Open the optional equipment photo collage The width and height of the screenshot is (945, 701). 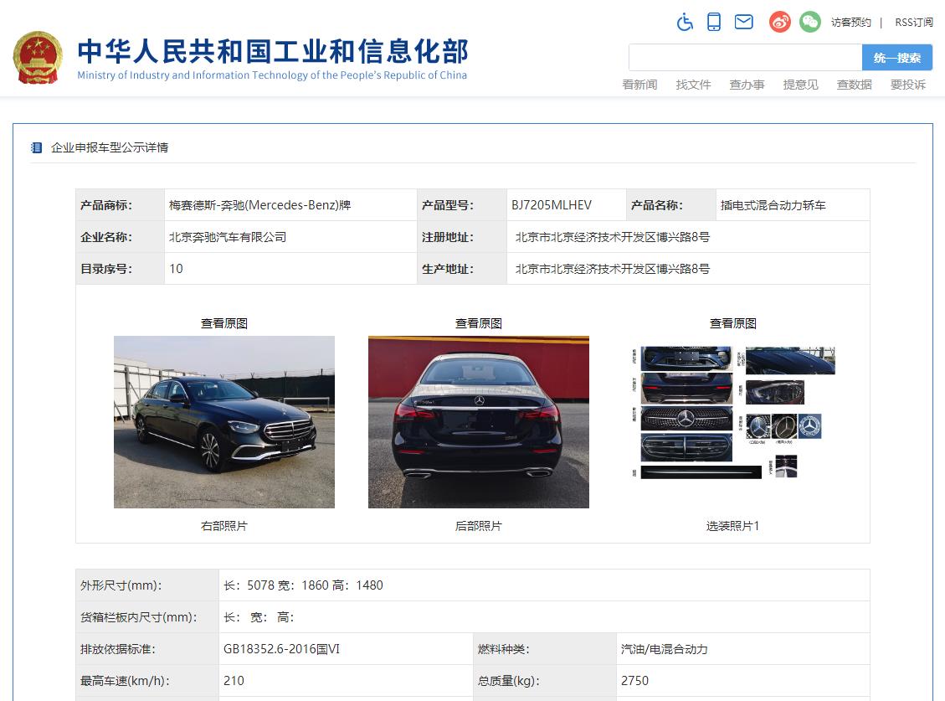point(732,414)
